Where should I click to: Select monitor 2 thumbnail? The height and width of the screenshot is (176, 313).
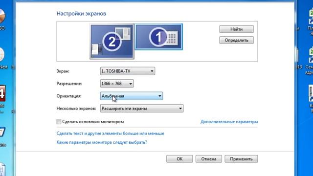(x=112, y=42)
